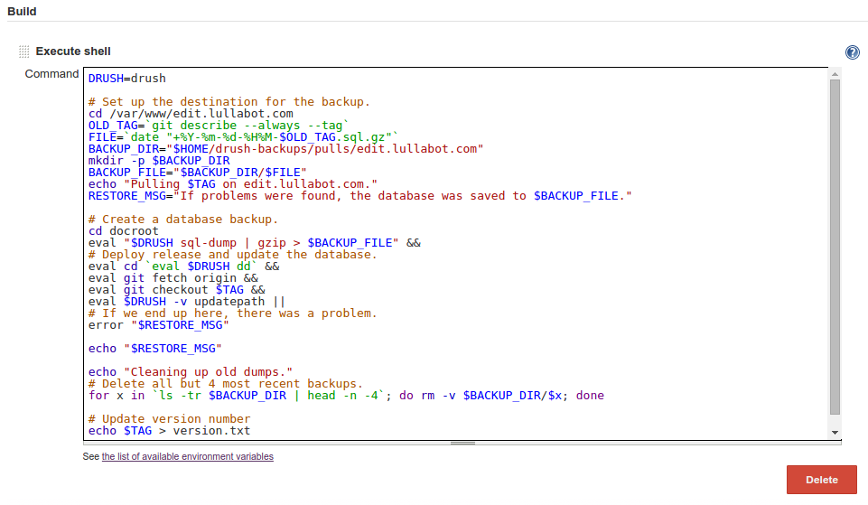This screenshot has width=868, height=505.
Task: Open the Execute shell help icon
Action: click(x=852, y=52)
